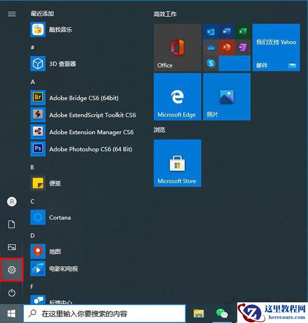Open the 电影和电视 app icon
The height and width of the screenshot is (323, 308).
pos(38,268)
